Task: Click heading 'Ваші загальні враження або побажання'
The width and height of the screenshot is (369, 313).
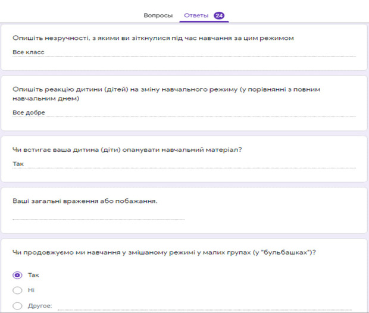Action: pyautogui.click(x=85, y=201)
